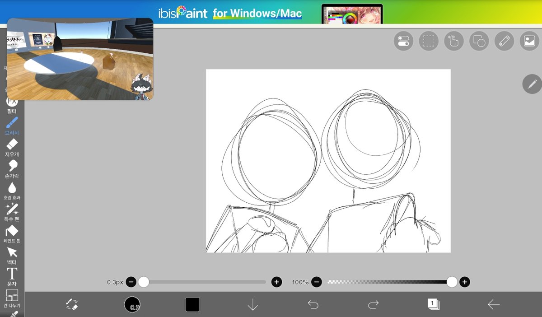Screen dimensions: 542x317
Task: Click the white drawing canvas
Action: (328, 161)
